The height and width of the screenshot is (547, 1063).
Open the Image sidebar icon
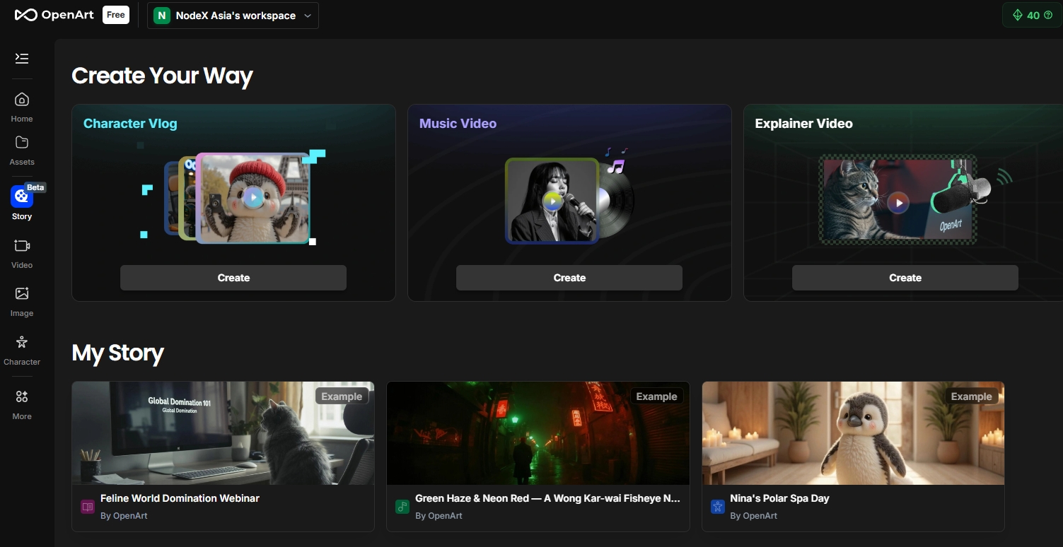22,293
